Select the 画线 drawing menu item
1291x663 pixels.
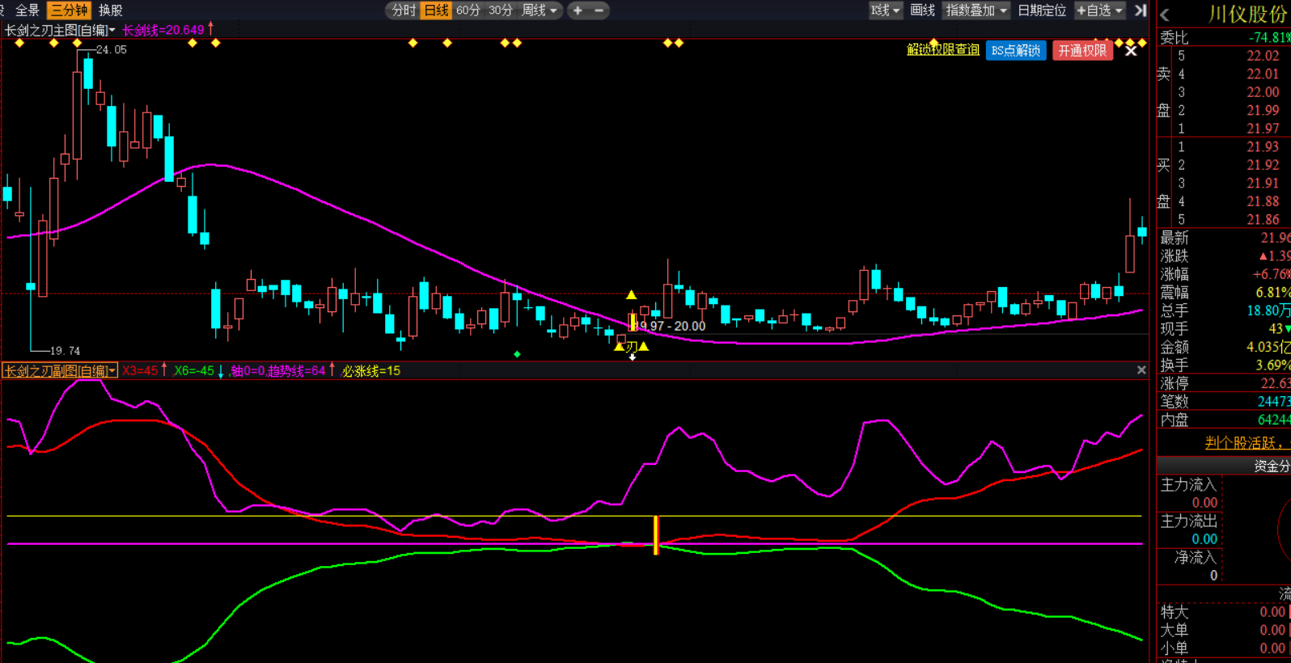pos(922,11)
